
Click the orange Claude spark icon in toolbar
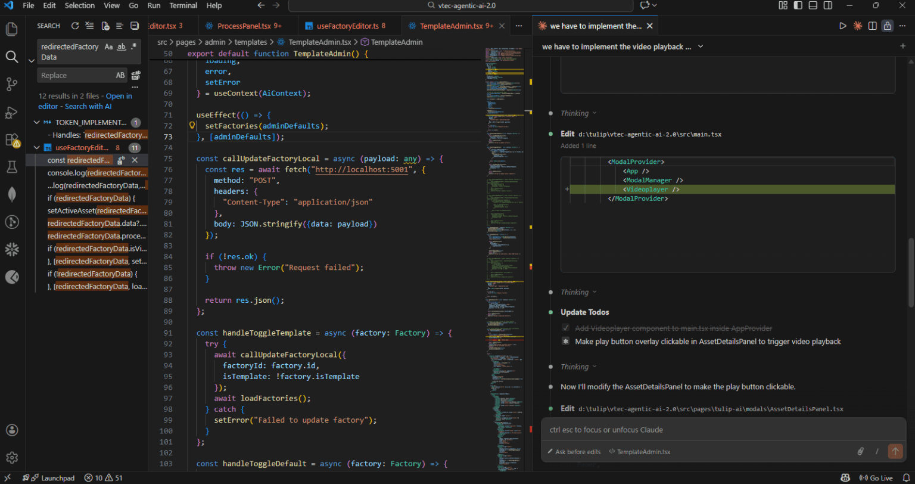tap(857, 26)
